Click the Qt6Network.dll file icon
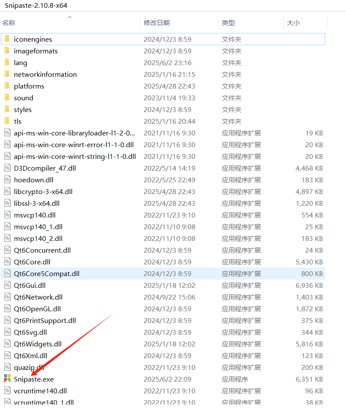Image resolution: width=346 pixels, height=415 pixels. pyautogui.click(x=7, y=297)
